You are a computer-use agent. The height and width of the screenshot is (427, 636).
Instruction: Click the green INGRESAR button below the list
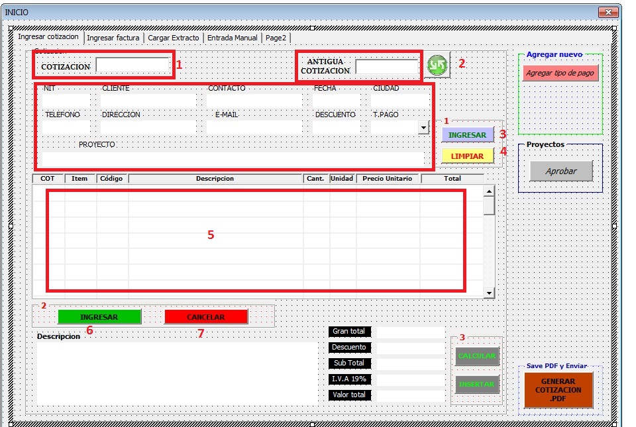pyautogui.click(x=99, y=317)
